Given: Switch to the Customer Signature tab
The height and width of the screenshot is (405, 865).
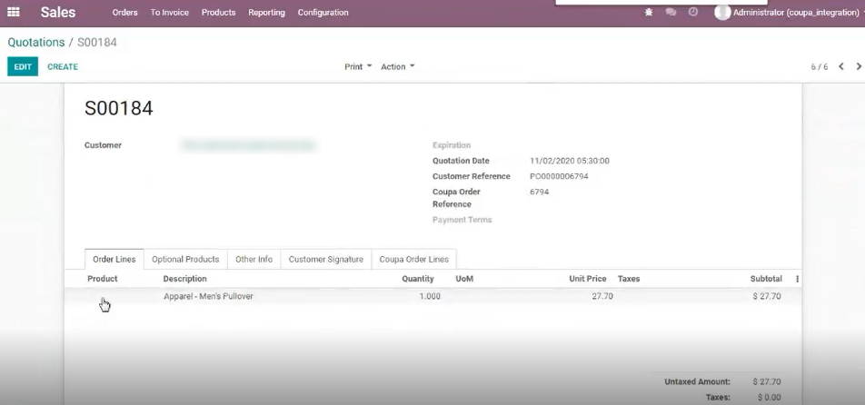Looking at the screenshot, I should pyautogui.click(x=326, y=259).
